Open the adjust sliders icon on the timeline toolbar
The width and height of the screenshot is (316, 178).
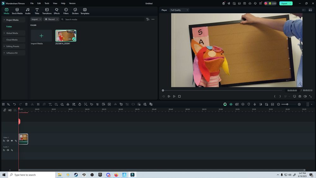point(98,104)
